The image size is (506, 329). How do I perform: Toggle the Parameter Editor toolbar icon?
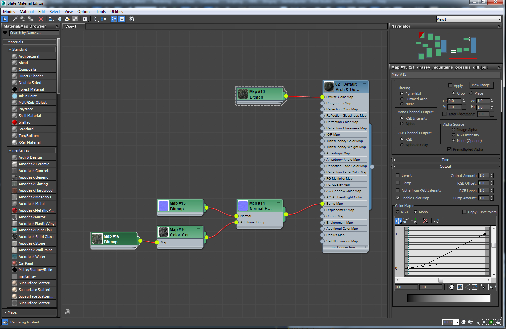tap(122, 19)
